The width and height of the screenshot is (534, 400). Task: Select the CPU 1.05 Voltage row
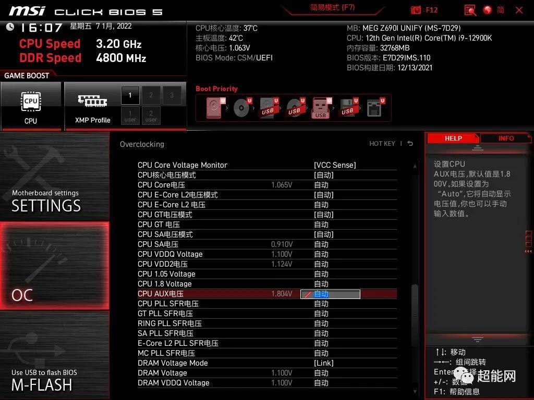click(x=267, y=274)
